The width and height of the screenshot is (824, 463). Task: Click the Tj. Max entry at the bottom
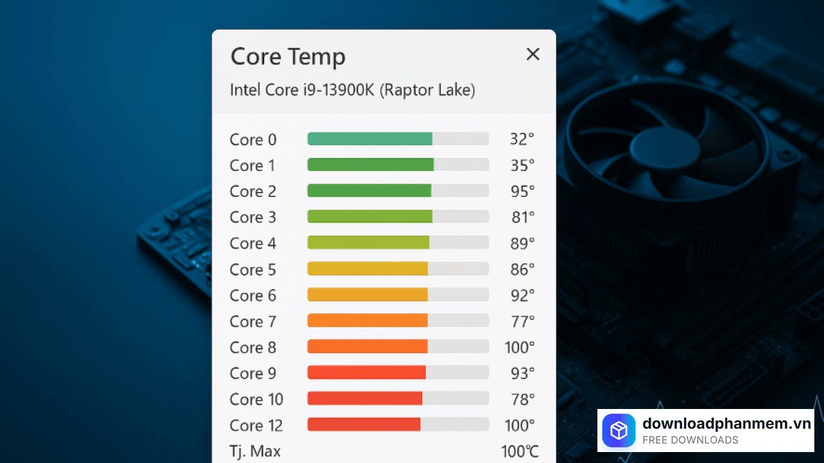tap(255, 451)
